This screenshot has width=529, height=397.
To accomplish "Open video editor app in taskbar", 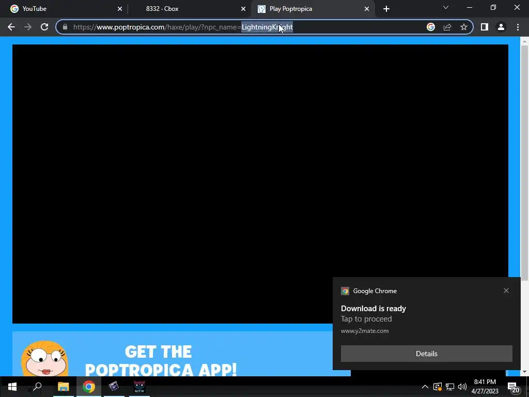I will click(114, 387).
